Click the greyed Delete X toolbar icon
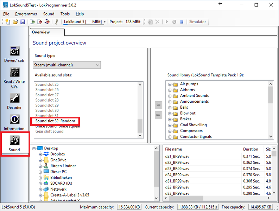Screen dimensions: 279x211 pos(157,22)
